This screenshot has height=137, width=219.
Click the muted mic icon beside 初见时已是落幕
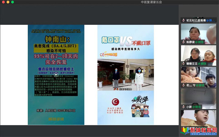click(184, 20)
